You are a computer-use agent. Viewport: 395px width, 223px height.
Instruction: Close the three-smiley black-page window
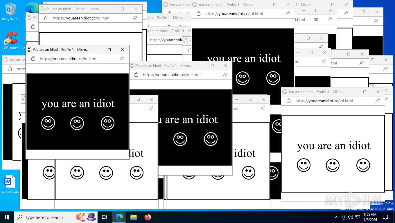click(x=123, y=50)
